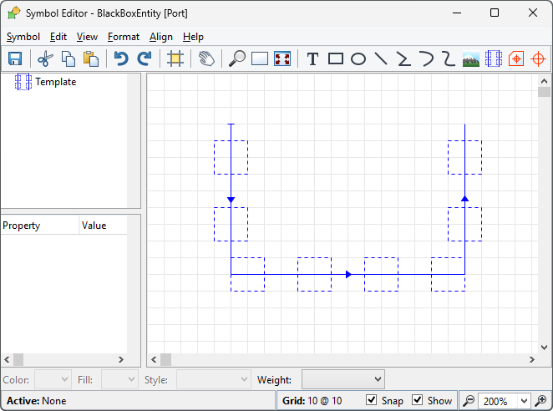Open the Help menu

193,37
